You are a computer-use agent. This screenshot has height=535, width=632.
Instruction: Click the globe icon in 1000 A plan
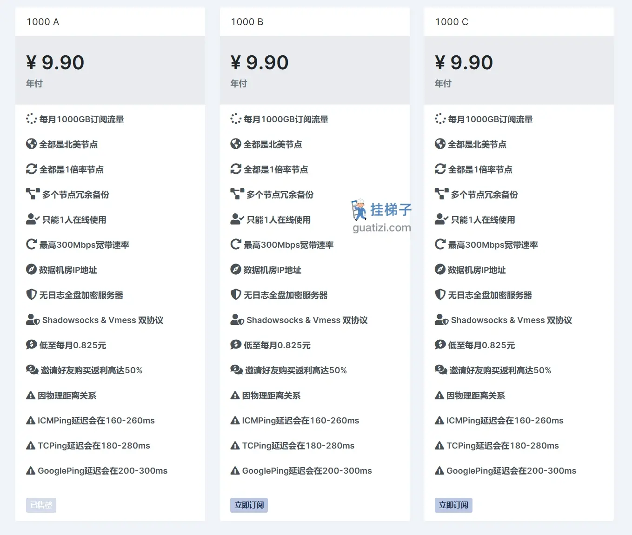31,144
